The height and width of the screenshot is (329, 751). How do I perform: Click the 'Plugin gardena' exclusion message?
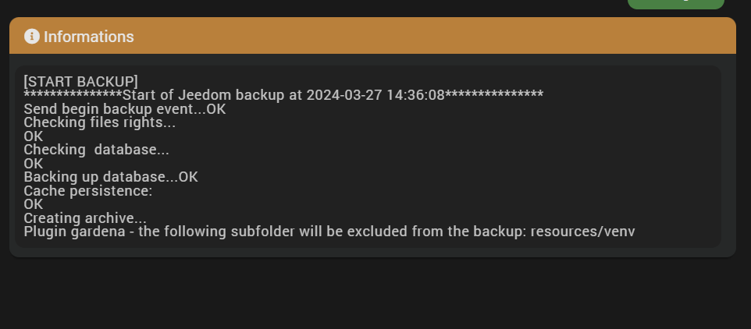point(329,232)
